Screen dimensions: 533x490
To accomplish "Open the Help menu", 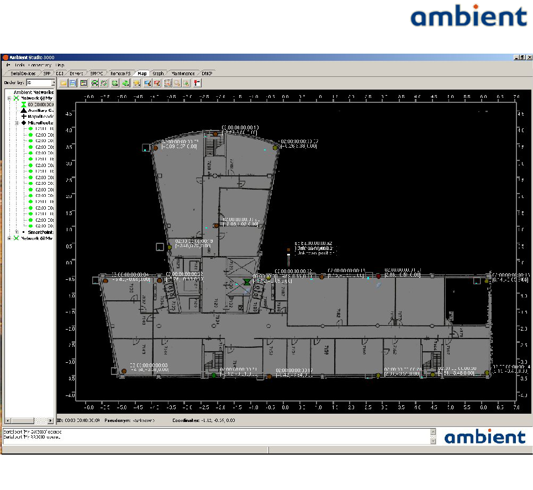I will pyautogui.click(x=60, y=65).
